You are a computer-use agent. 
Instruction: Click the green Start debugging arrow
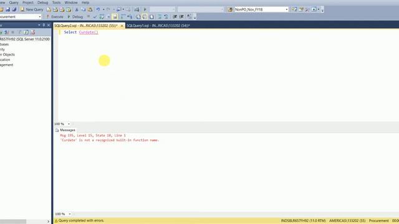point(145,9)
